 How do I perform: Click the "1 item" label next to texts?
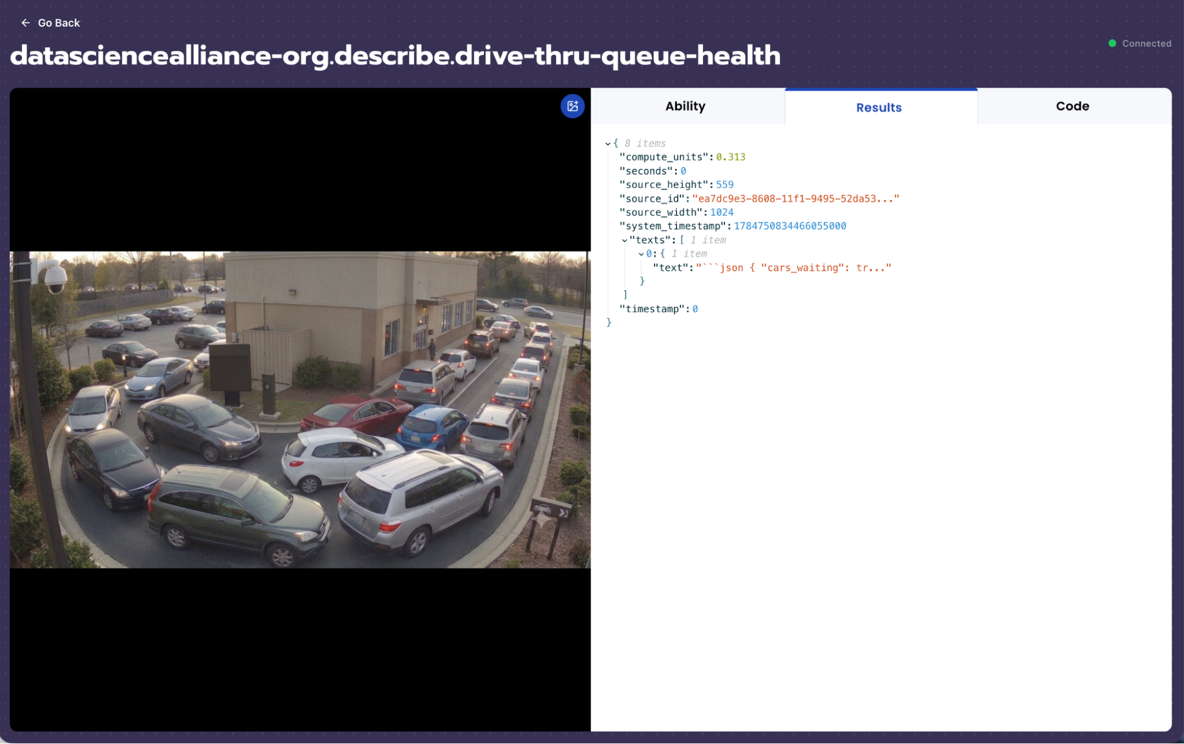click(708, 240)
